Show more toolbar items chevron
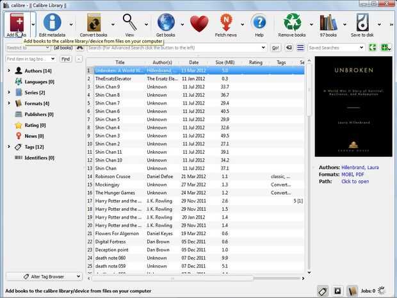This screenshot has height=298, width=397. click(x=391, y=24)
